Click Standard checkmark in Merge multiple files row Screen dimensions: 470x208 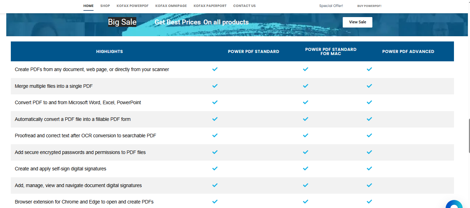point(215,86)
